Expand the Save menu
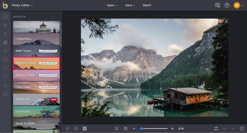 tap(130, 5)
